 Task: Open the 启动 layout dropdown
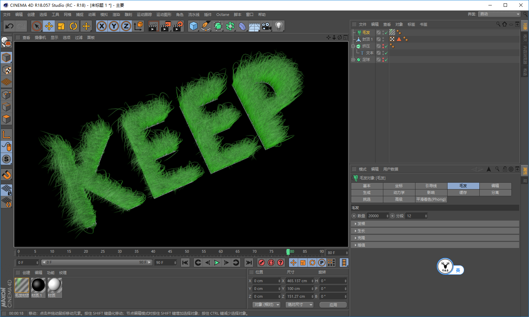[x=500, y=14]
